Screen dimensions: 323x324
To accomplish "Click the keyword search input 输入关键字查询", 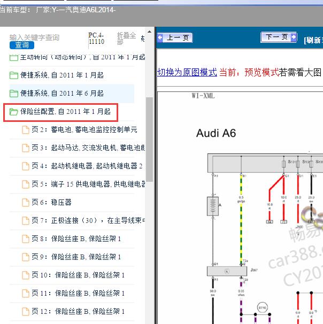I will [x=34, y=37].
